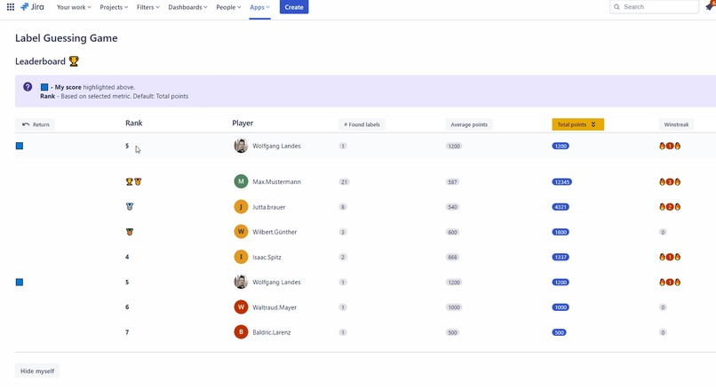Image resolution: width=716 pixels, height=390 pixels.
Task: Click Wilbert.Günther's W avatar
Action: pyautogui.click(x=241, y=232)
